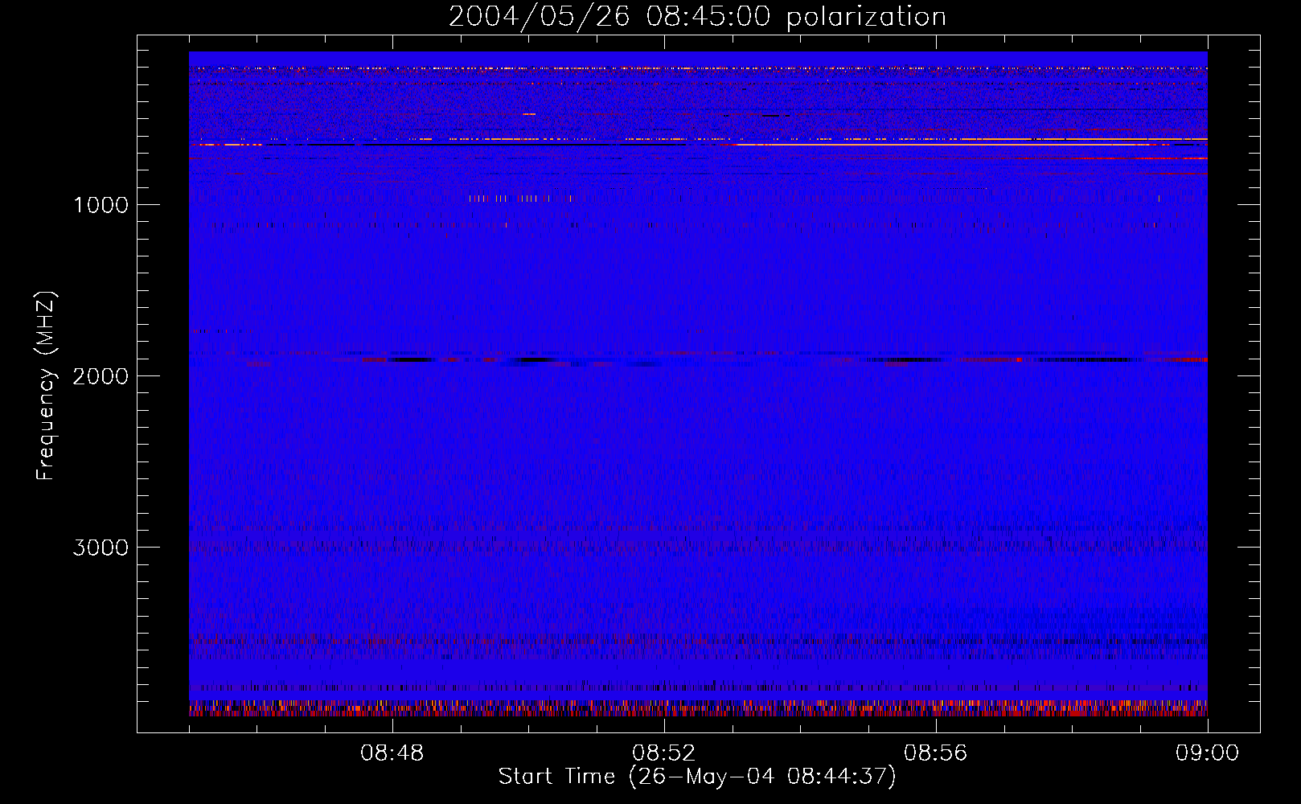Click the dark streak near 2000 MHz at 08:50
1301x804 pixels.
click(x=539, y=360)
